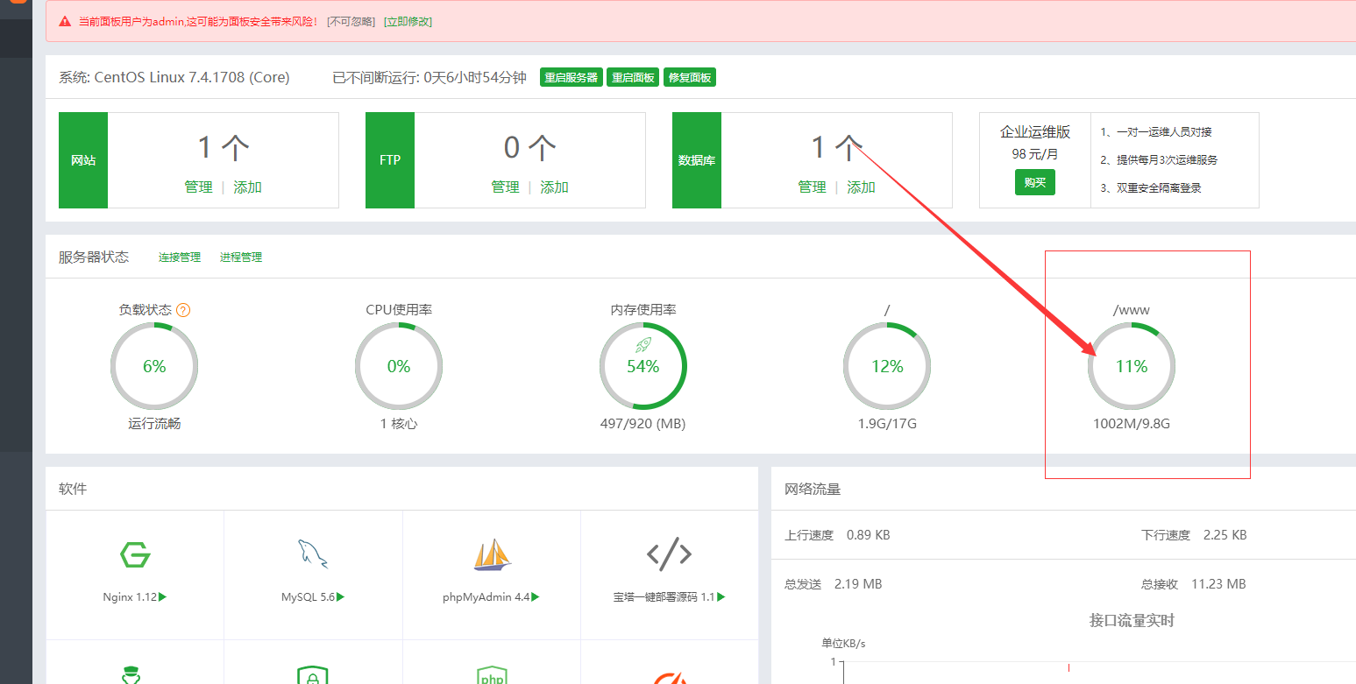Image resolution: width=1356 pixels, height=684 pixels.
Task: Click the arrow next to phpMyAdmin 4.4
Action: coord(536,597)
